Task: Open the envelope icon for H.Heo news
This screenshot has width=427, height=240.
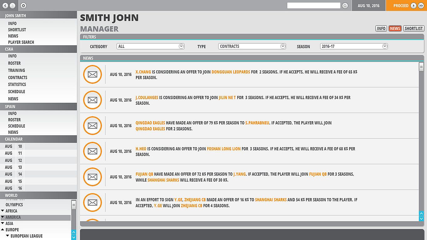Action: coord(93,151)
